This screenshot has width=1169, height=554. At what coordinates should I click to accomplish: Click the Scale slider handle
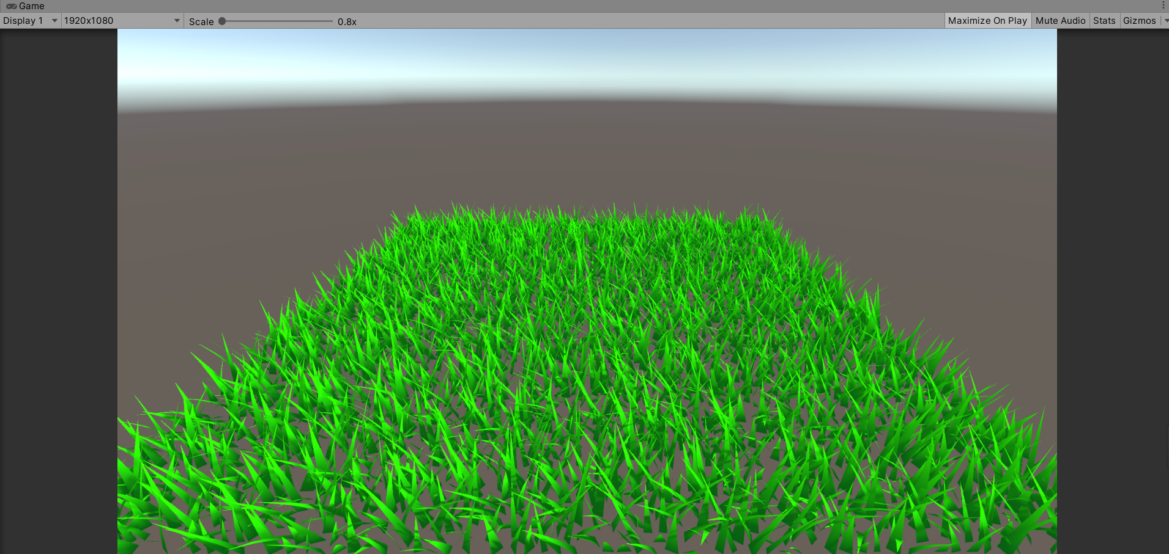222,21
